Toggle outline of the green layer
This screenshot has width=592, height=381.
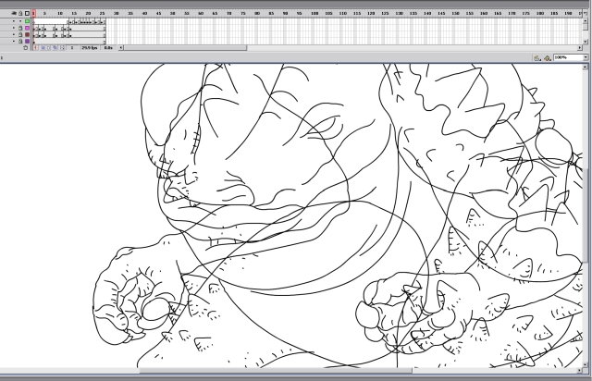(27, 20)
